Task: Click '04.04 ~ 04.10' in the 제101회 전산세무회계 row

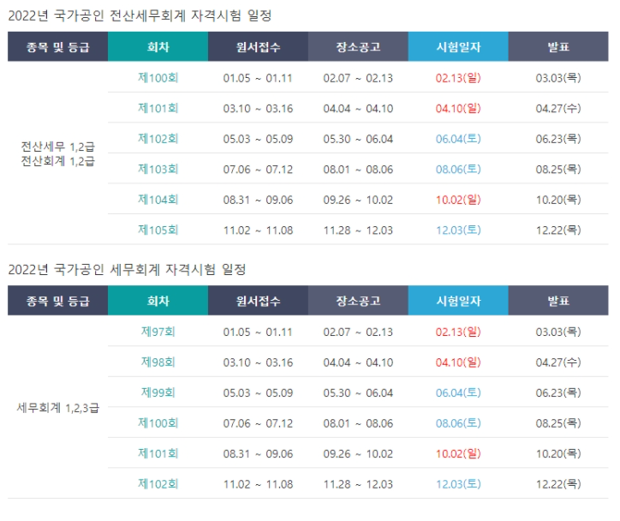Action: pos(358,108)
